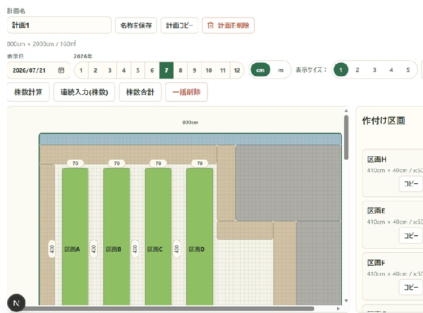Click the 70 width label above 区画D
This screenshot has height=313, width=423.
[x=200, y=163]
